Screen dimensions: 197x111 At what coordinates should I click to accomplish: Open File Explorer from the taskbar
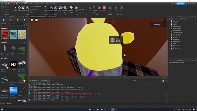pyautogui.click(x=90, y=109)
